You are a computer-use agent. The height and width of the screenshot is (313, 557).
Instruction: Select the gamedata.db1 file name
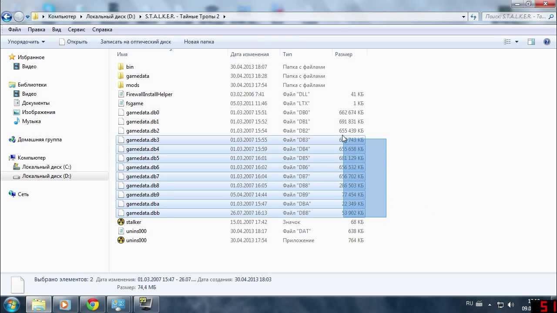[142, 122]
